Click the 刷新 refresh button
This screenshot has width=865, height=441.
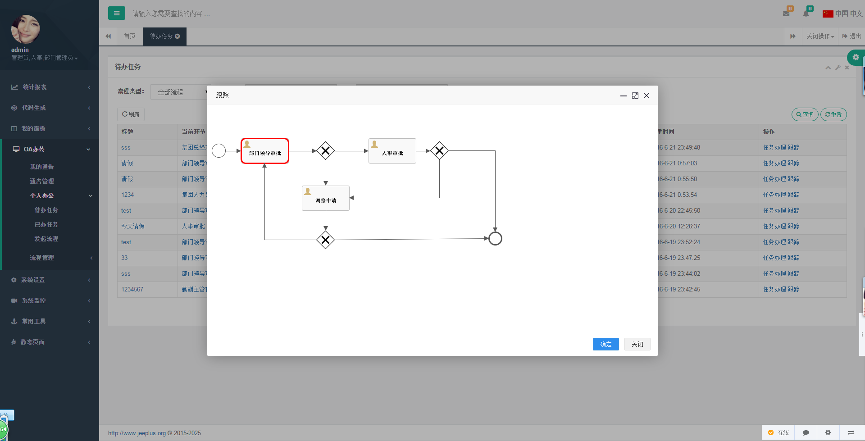point(131,114)
